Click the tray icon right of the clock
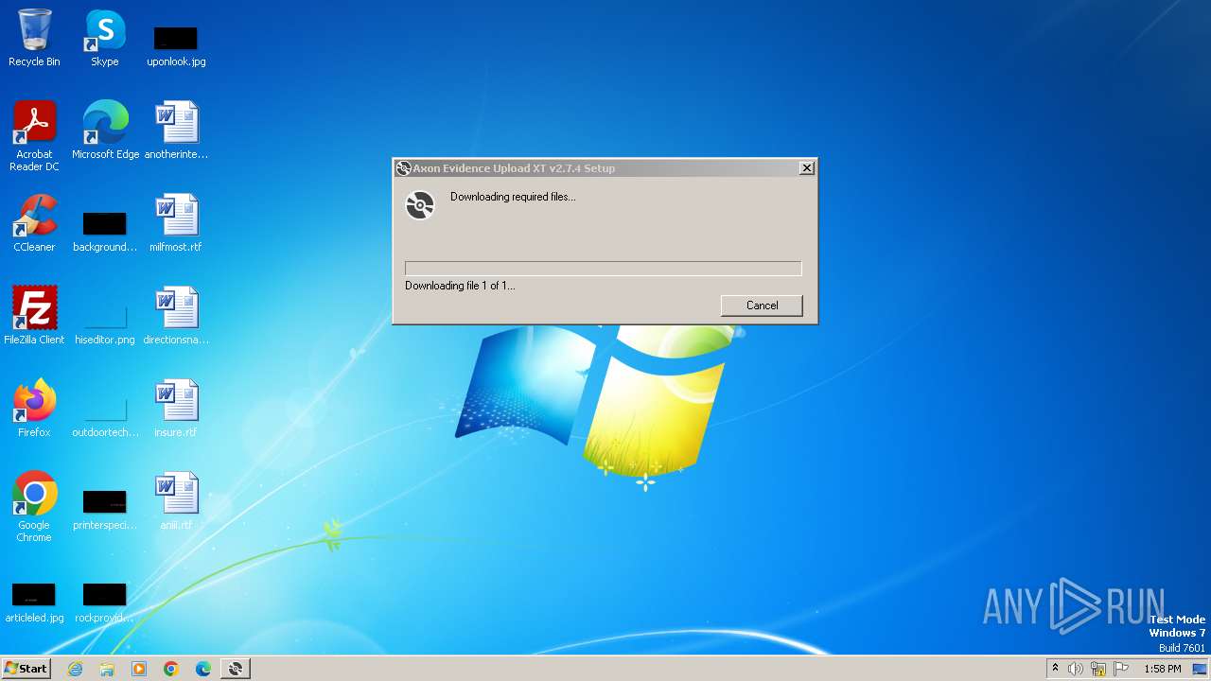Viewport: 1211px width, 681px height. tap(1199, 669)
